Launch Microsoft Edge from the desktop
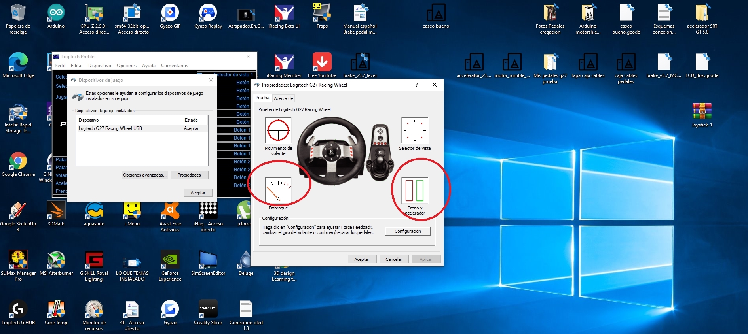Image resolution: width=748 pixels, height=334 pixels. (18, 62)
